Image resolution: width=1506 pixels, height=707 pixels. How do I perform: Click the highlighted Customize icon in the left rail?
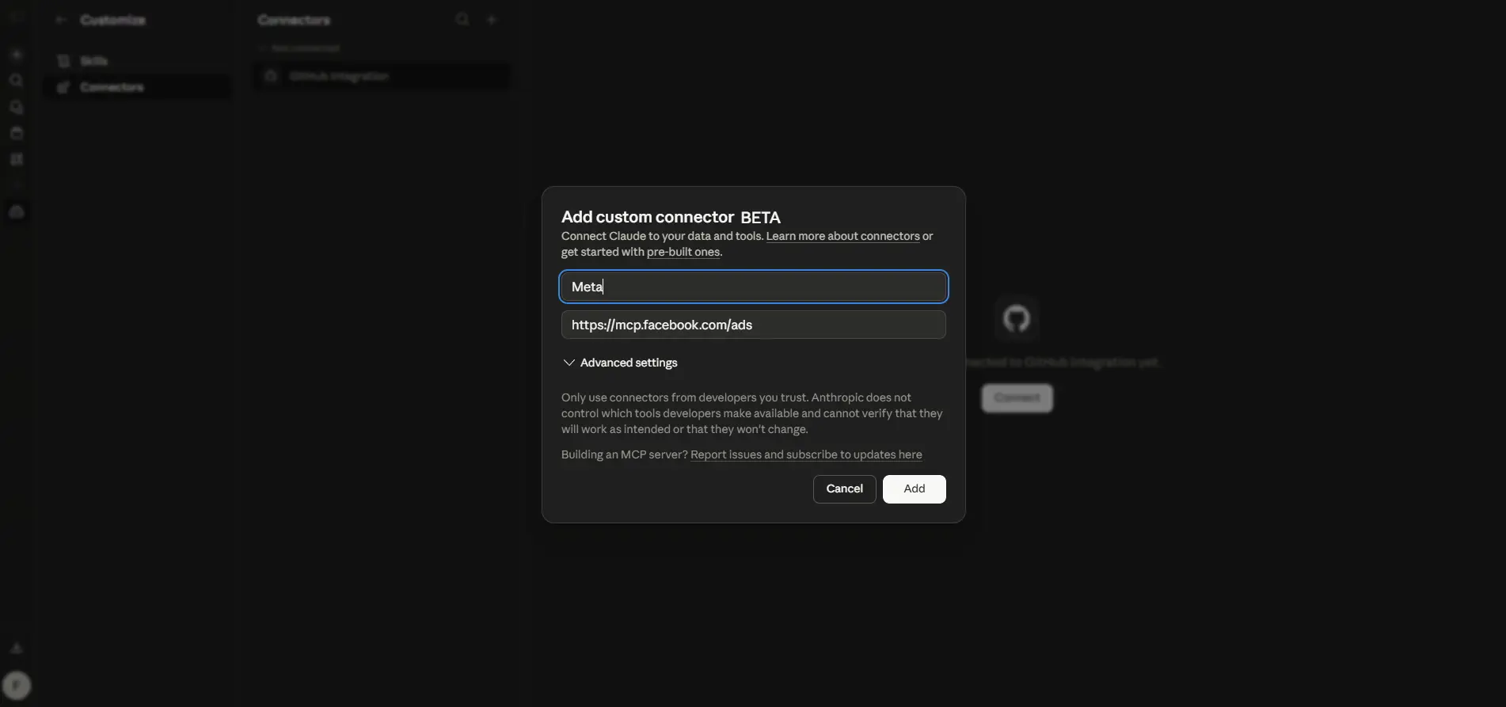pos(17,211)
